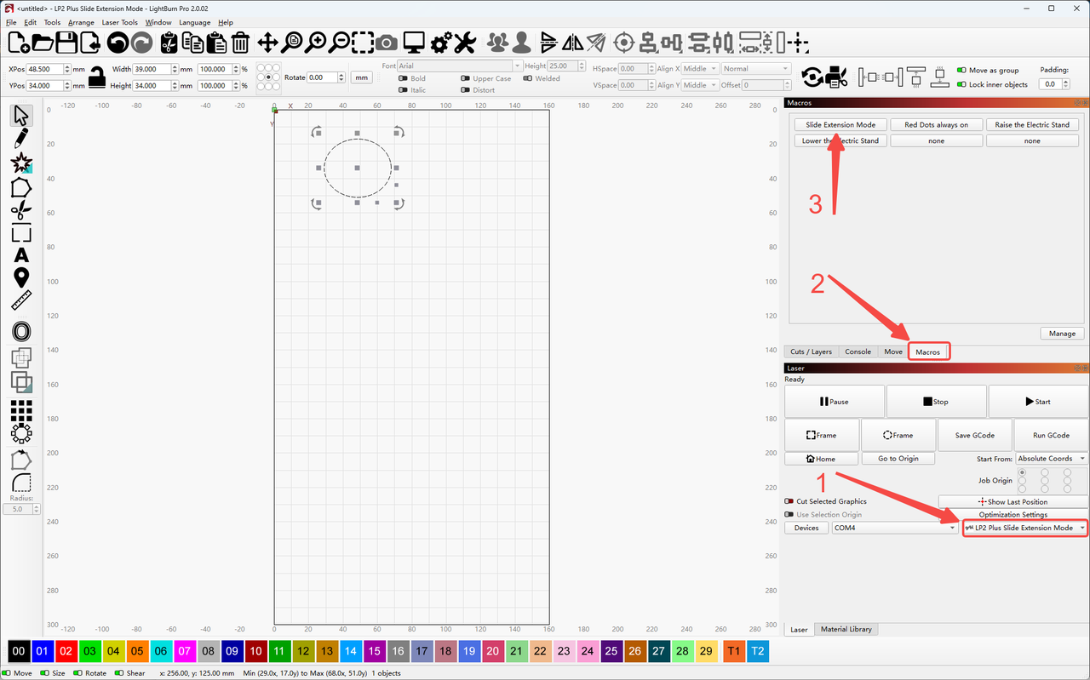This screenshot has height=680, width=1090.
Task: Select tool layer T1 swatch
Action: 733,651
